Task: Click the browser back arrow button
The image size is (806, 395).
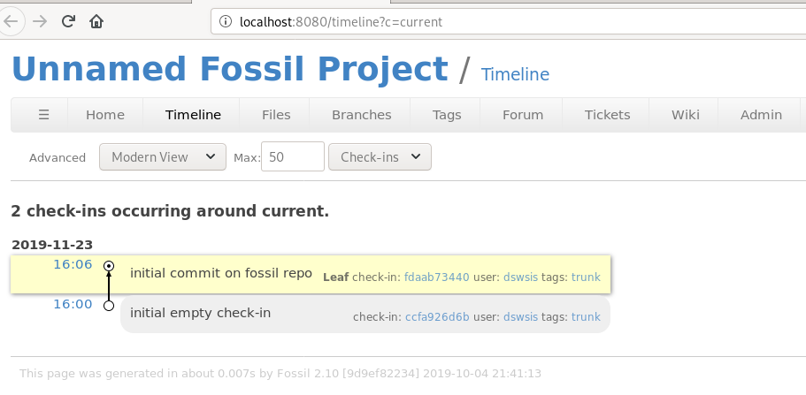Action: coord(12,21)
